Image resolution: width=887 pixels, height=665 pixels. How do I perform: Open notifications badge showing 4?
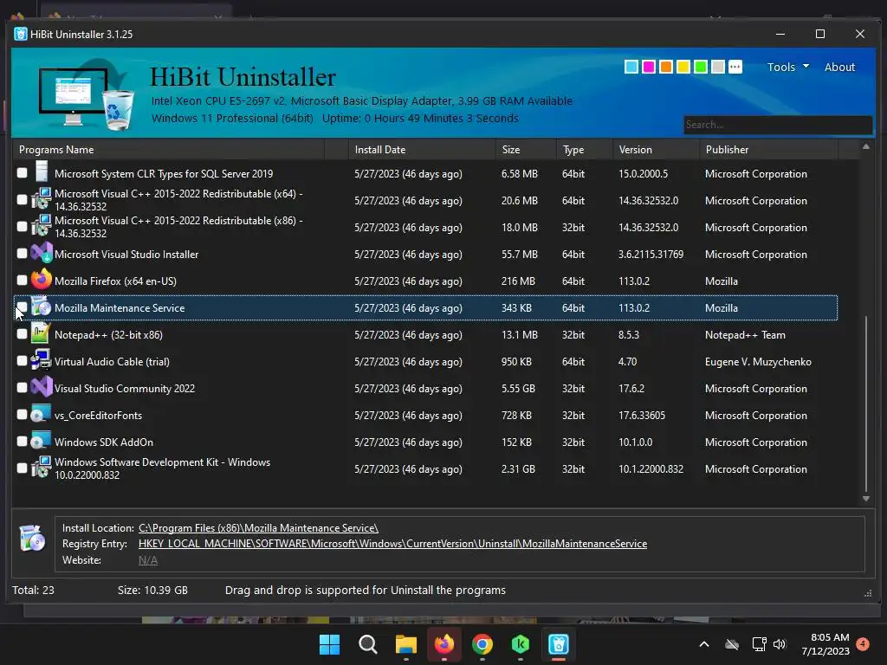click(863, 644)
